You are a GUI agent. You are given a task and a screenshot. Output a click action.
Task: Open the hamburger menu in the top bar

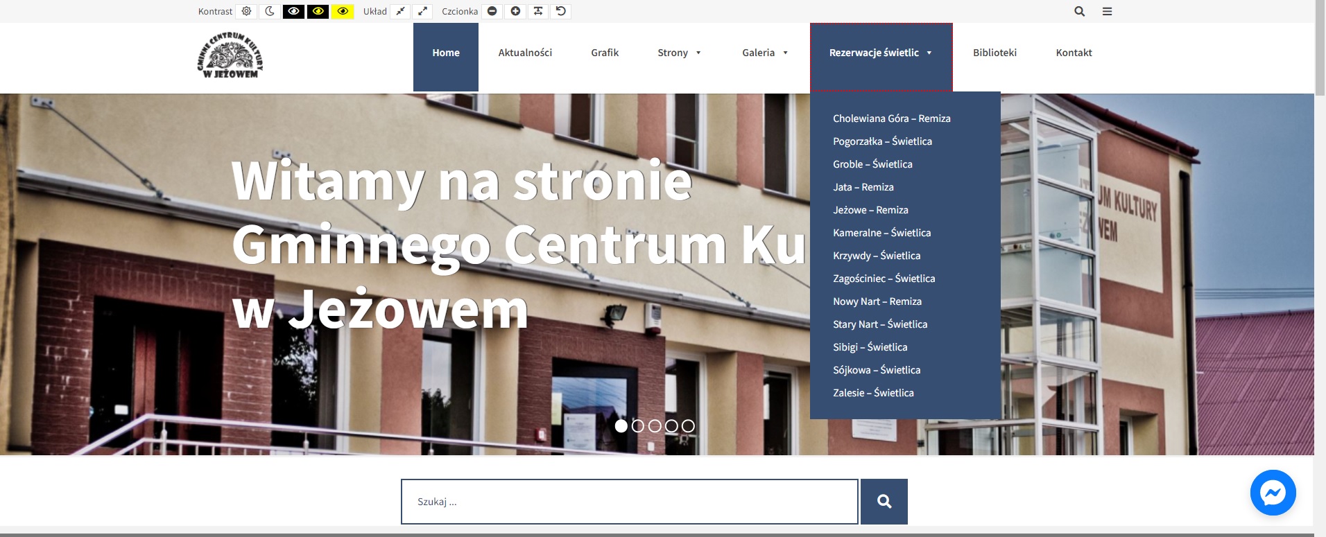pyautogui.click(x=1107, y=11)
